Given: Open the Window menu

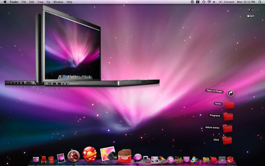Looking at the screenshot, I should pos(58,2).
